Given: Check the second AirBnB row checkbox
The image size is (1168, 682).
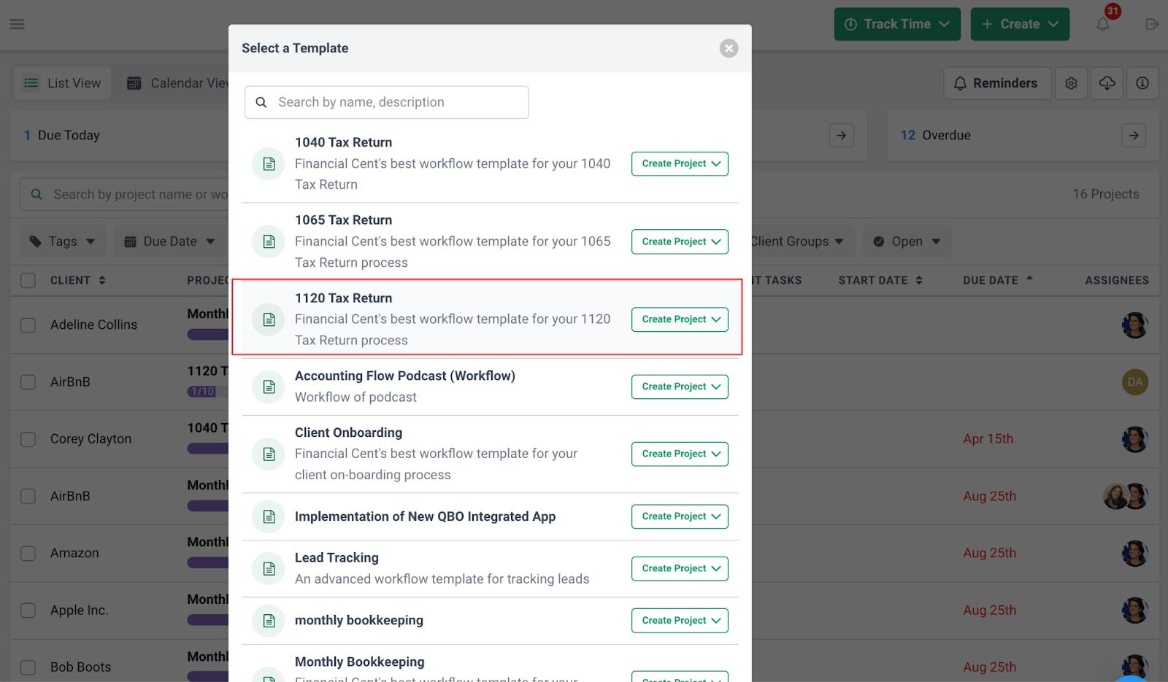Looking at the screenshot, I should (x=28, y=496).
